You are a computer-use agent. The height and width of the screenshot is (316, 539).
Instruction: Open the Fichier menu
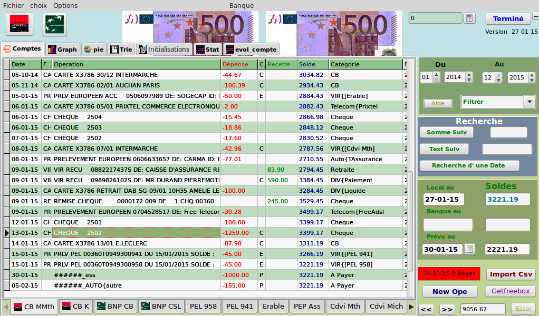(13, 5)
